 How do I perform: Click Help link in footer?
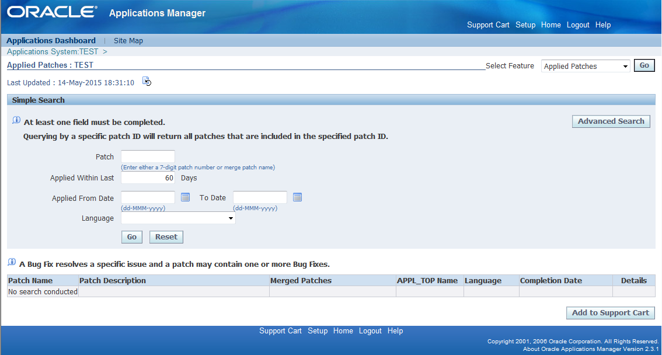(395, 331)
